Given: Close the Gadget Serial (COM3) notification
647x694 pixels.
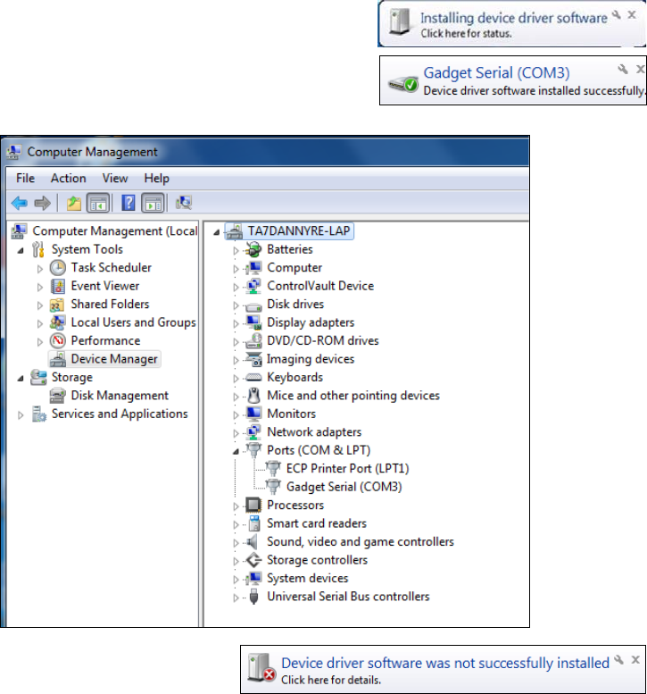Looking at the screenshot, I should [x=641, y=69].
